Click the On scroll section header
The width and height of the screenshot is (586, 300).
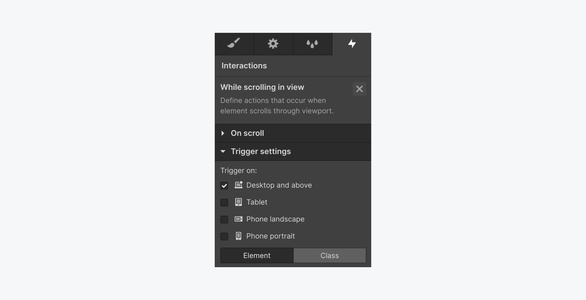coord(293,133)
